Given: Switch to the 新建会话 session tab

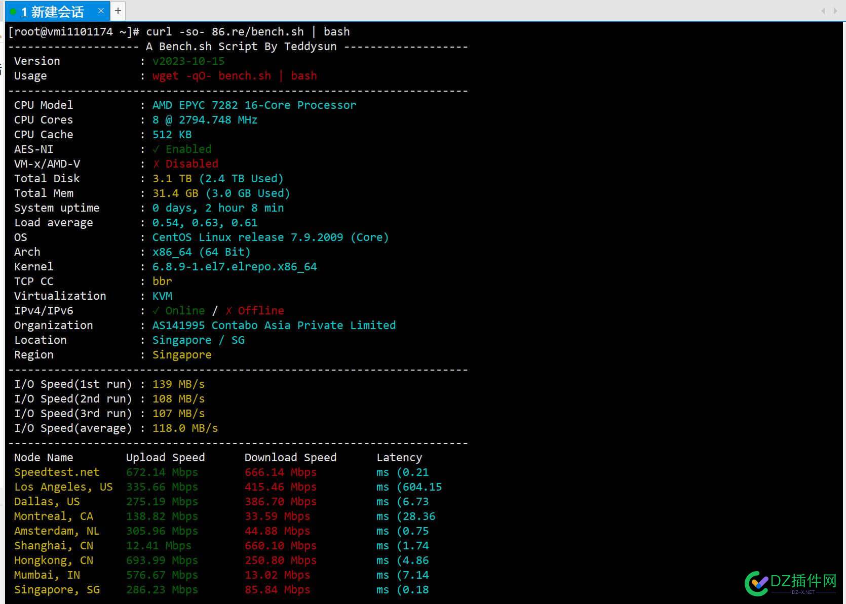Looking at the screenshot, I should 57,11.
